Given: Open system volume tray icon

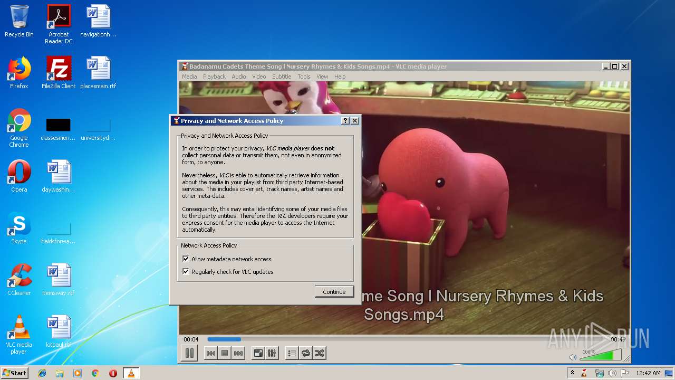Looking at the screenshot, I should [612, 373].
